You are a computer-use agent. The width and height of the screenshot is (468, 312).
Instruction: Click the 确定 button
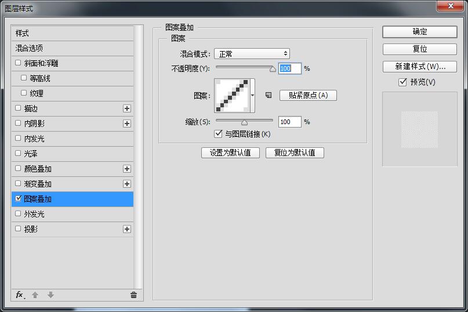tap(420, 32)
